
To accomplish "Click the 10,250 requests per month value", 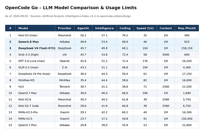I will [187, 61].
